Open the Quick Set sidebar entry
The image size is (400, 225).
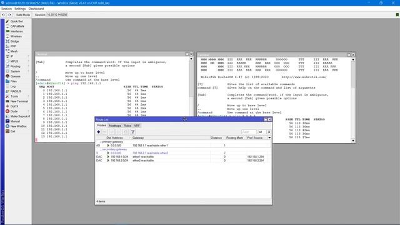tap(16, 21)
